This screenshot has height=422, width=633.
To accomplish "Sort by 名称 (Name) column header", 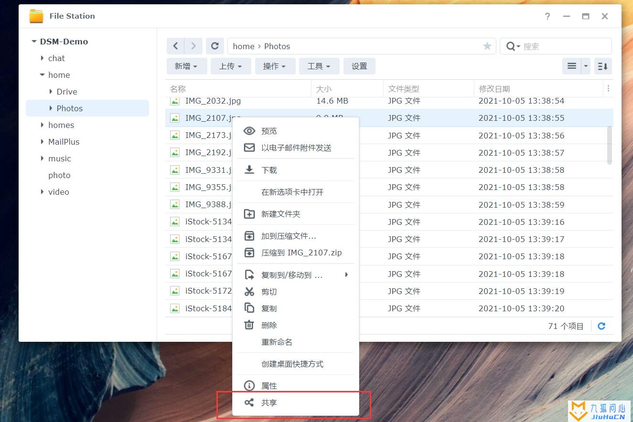I will coord(238,89).
